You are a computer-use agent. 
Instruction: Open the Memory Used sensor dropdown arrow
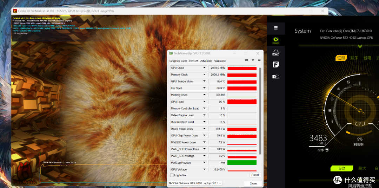[x=204, y=95]
